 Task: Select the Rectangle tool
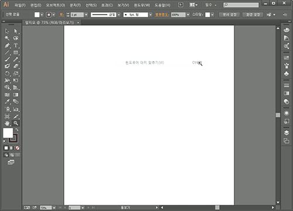pyautogui.click(x=16, y=52)
